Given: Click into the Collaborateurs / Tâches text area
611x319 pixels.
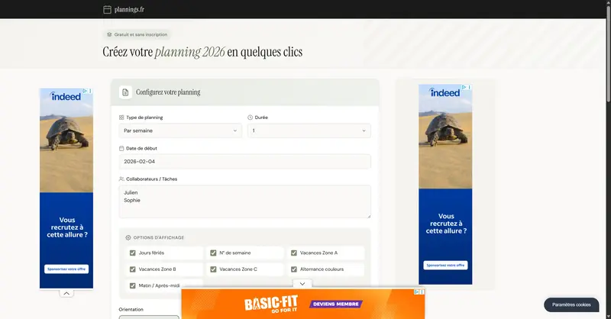Looking at the screenshot, I should (x=244, y=201).
